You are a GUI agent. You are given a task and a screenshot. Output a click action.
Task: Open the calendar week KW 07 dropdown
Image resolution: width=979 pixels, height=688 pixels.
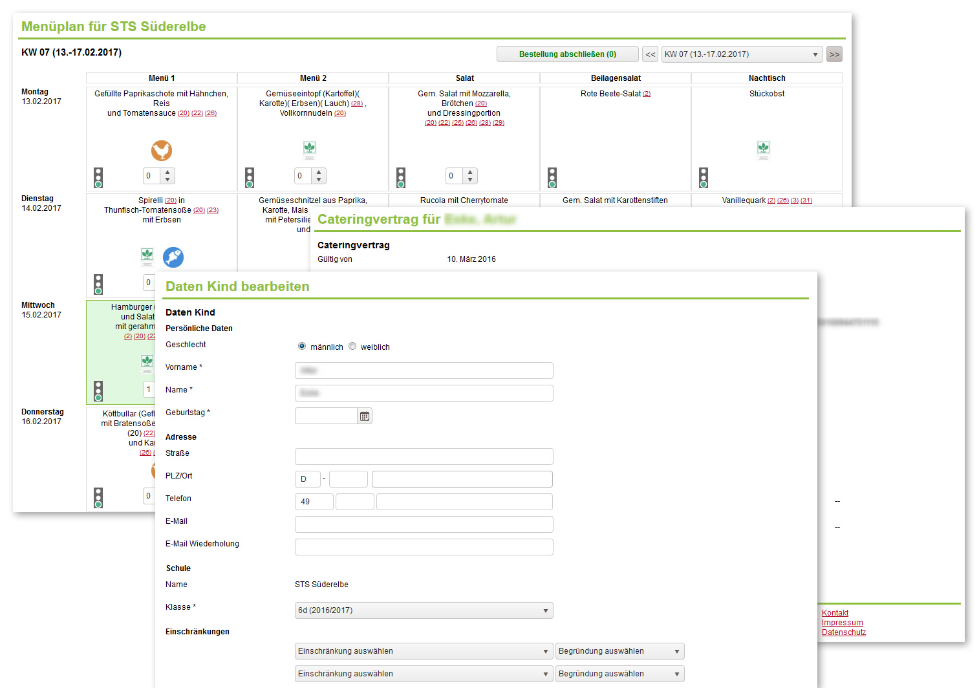coord(742,54)
